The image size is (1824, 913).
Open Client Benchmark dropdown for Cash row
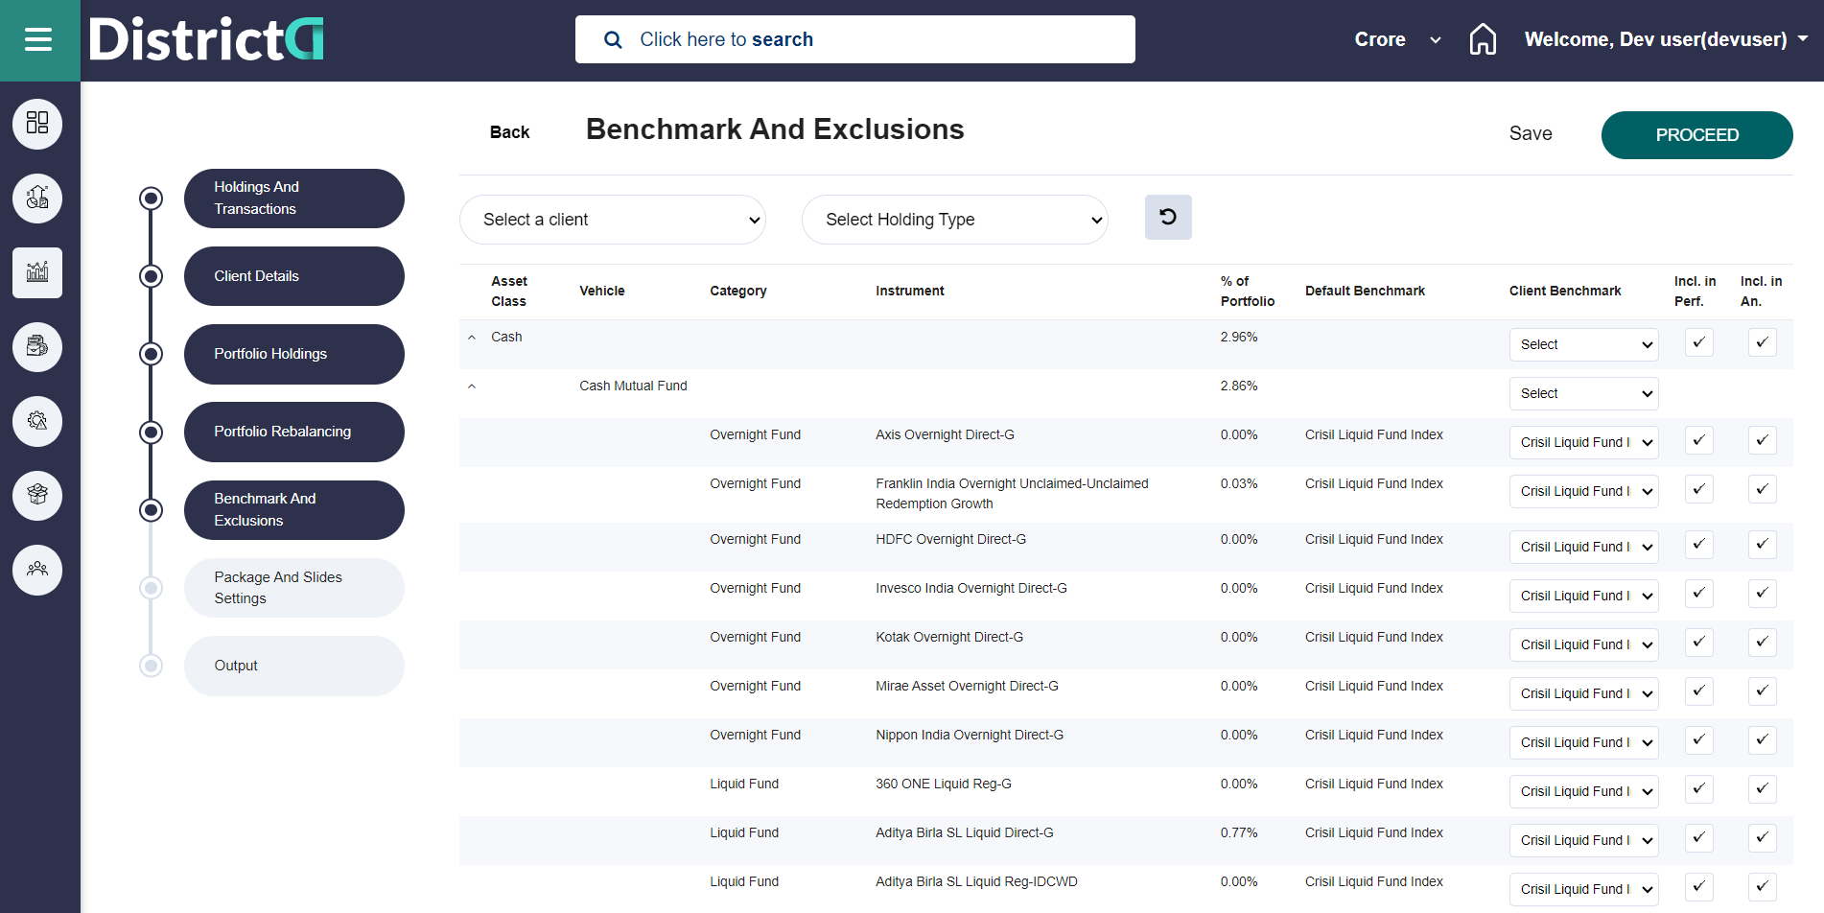[1583, 344]
